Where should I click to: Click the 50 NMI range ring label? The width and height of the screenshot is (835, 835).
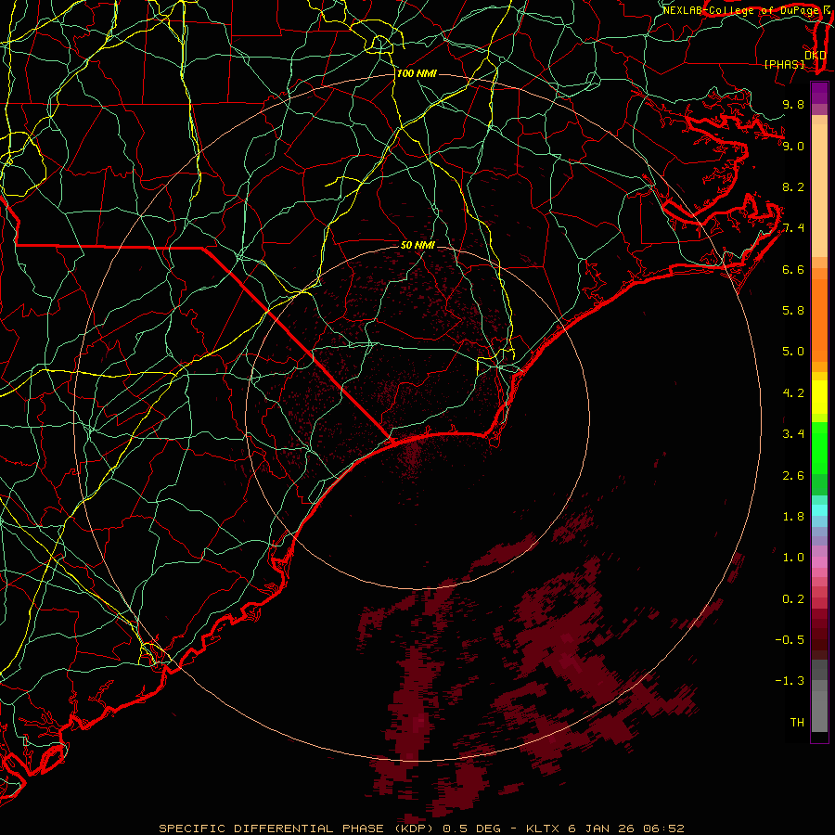click(417, 245)
